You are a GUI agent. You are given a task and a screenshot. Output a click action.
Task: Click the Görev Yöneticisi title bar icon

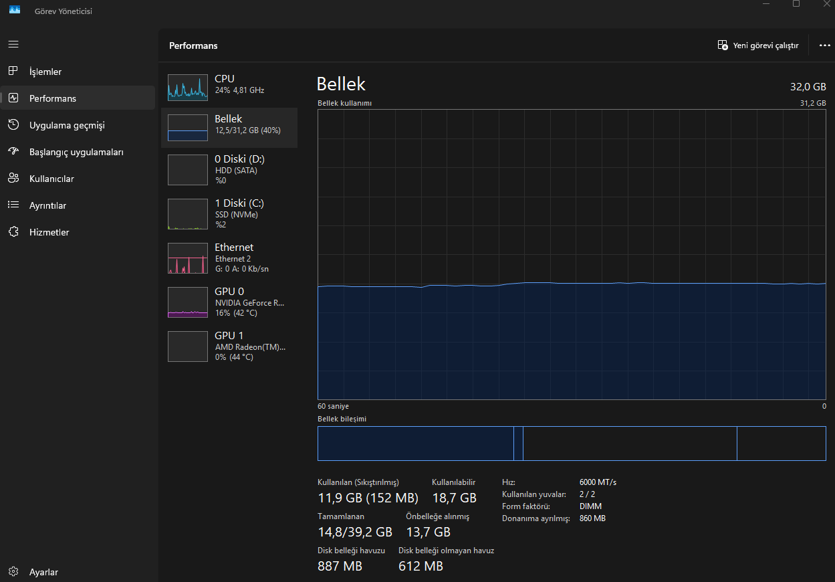13,10
